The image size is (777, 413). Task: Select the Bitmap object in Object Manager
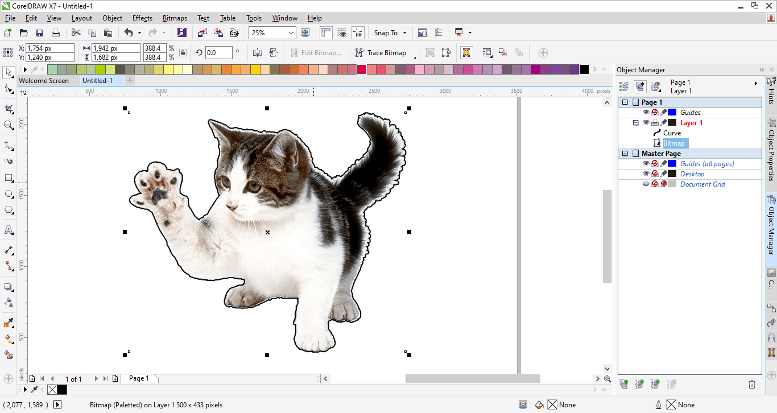pyautogui.click(x=675, y=143)
